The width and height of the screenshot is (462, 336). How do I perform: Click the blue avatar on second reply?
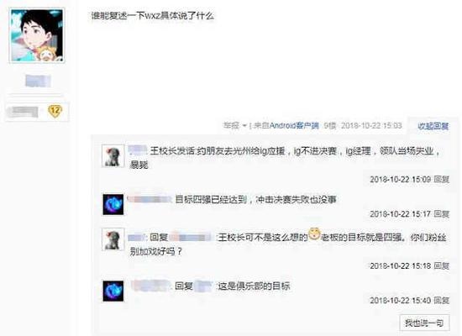pyautogui.click(x=113, y=204)
